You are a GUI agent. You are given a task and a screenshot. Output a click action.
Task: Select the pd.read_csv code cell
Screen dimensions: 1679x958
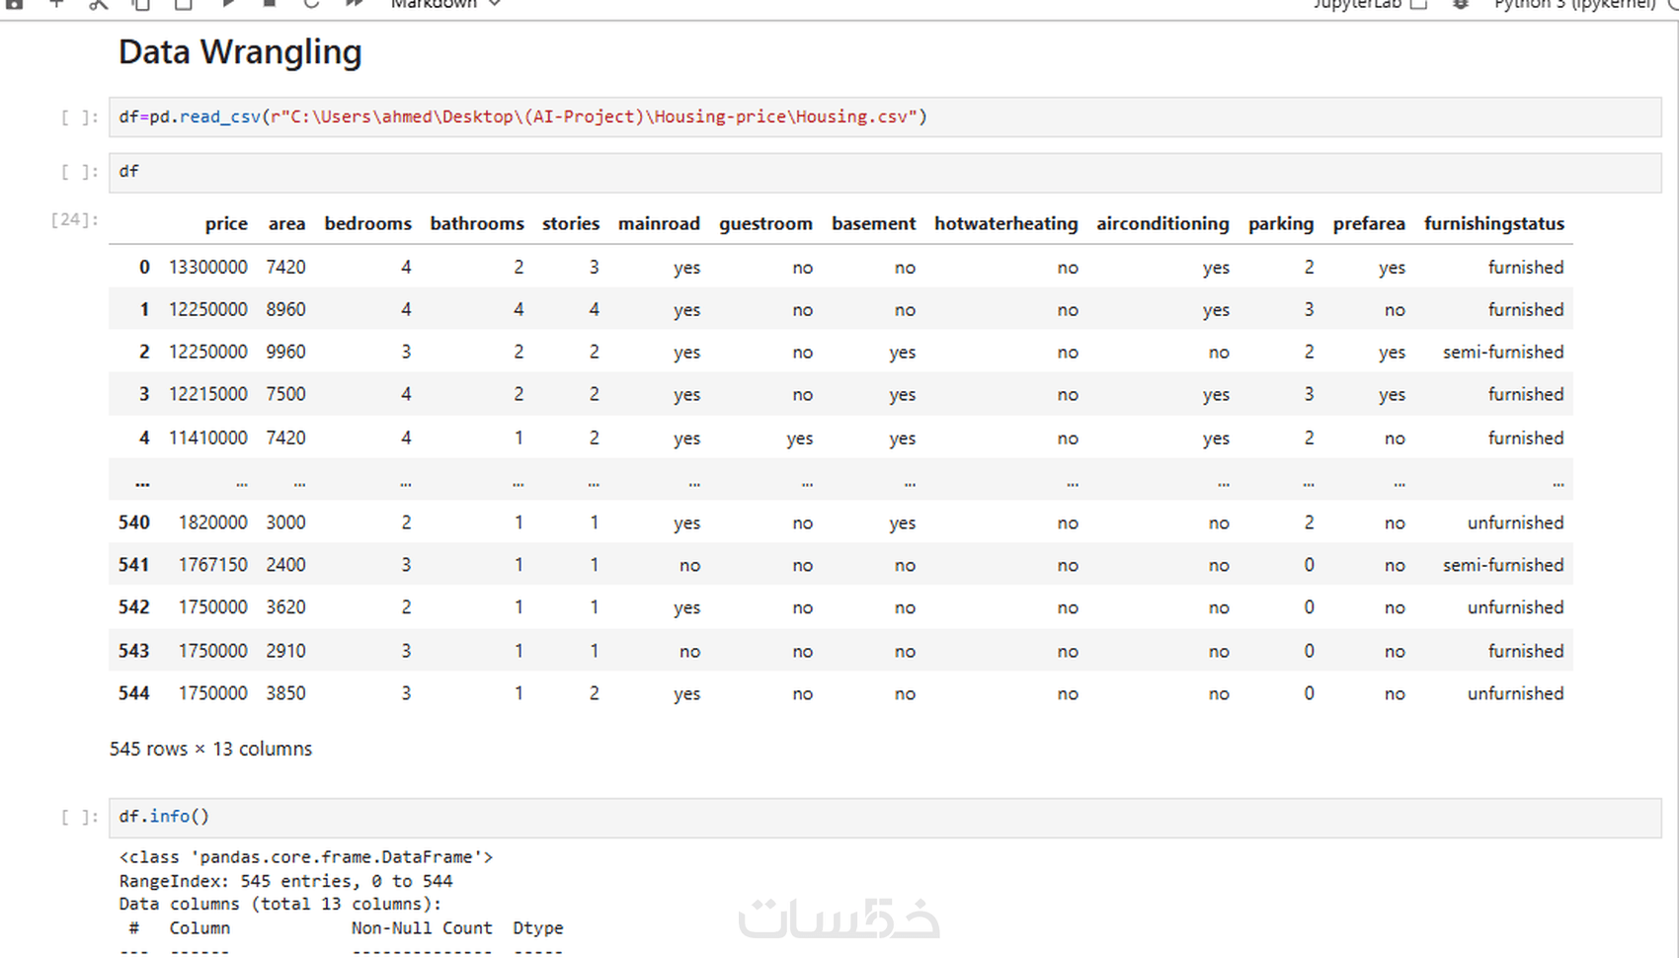coord(885,117)
